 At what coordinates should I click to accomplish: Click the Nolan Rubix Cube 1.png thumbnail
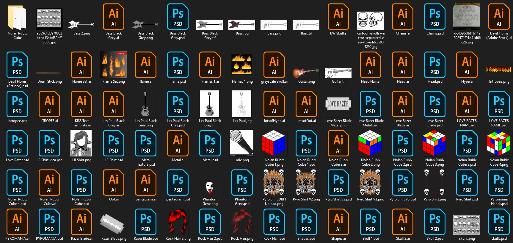coord(274,143)
